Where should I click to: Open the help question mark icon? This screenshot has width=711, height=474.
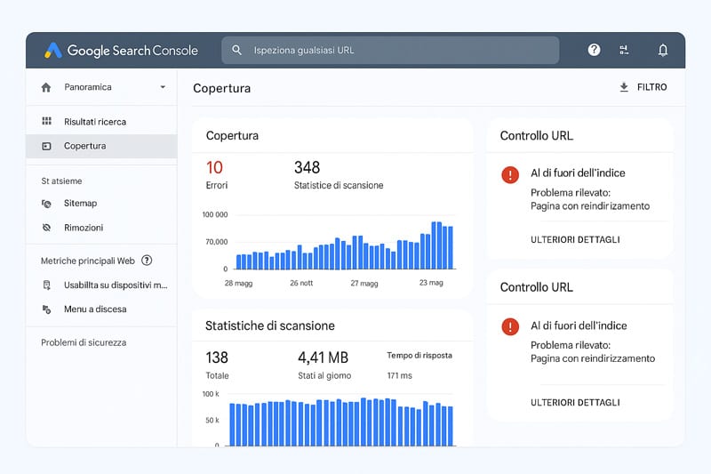point(594,50)
